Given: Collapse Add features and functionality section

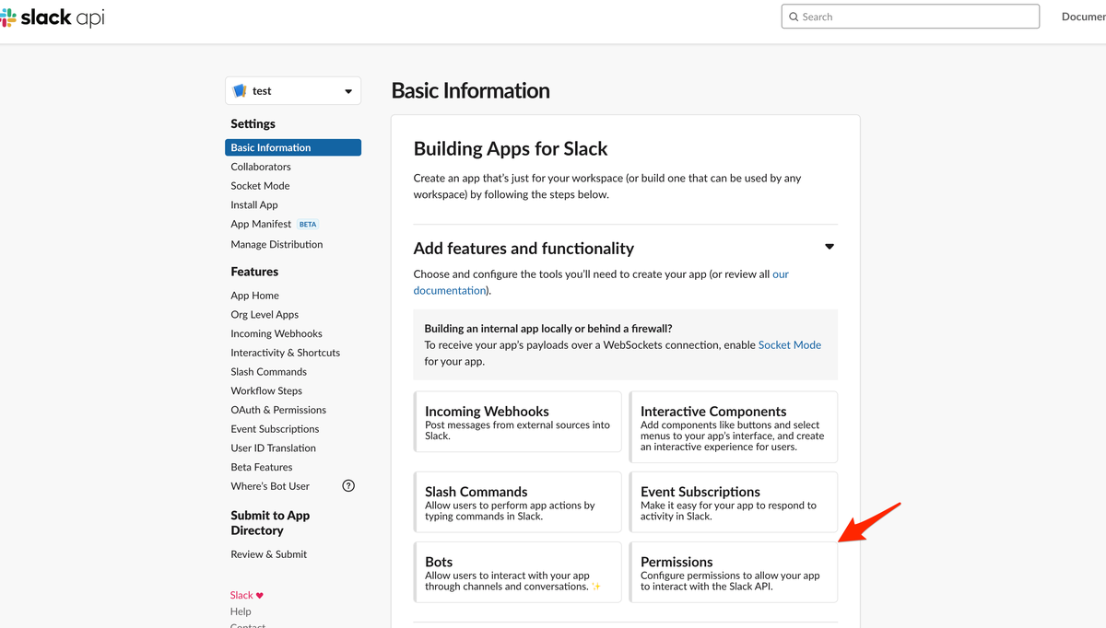Looking at the screenshot, I should pos(829,247).
